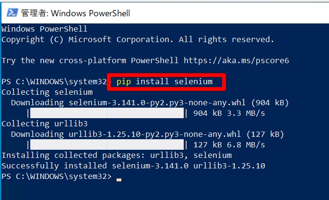Click the Collecting selenium output line

point(47,92)
